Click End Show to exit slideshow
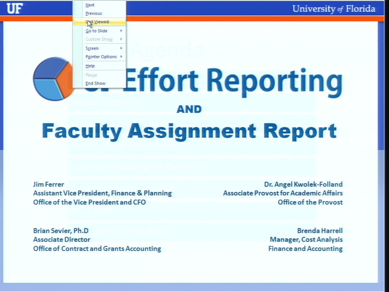Image resolution: width=389 pixels, height=292 pixels. point(99,83)
